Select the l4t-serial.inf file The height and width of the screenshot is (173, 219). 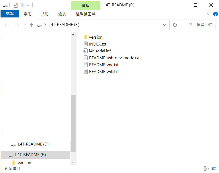coord(100,51)
